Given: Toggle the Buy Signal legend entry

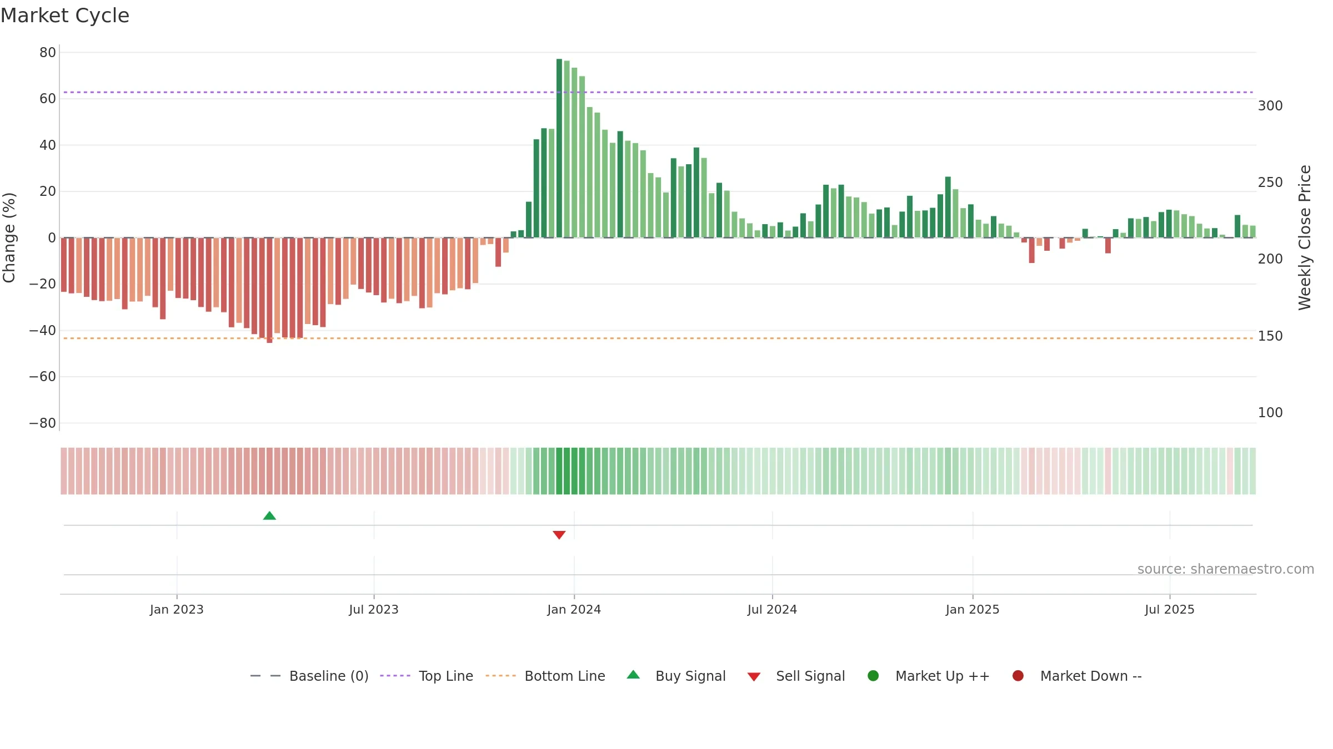Looking at the screenshot, I should click(x=676, y=676).
